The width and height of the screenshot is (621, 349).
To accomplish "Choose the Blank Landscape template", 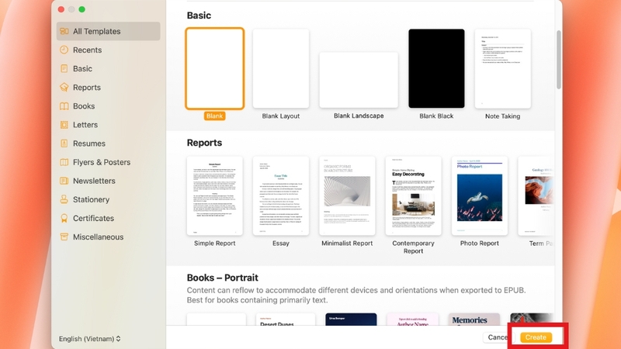I will 359,80.
